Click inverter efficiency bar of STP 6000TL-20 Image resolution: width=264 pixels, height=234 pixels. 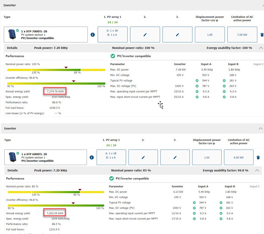click(56, 205)
